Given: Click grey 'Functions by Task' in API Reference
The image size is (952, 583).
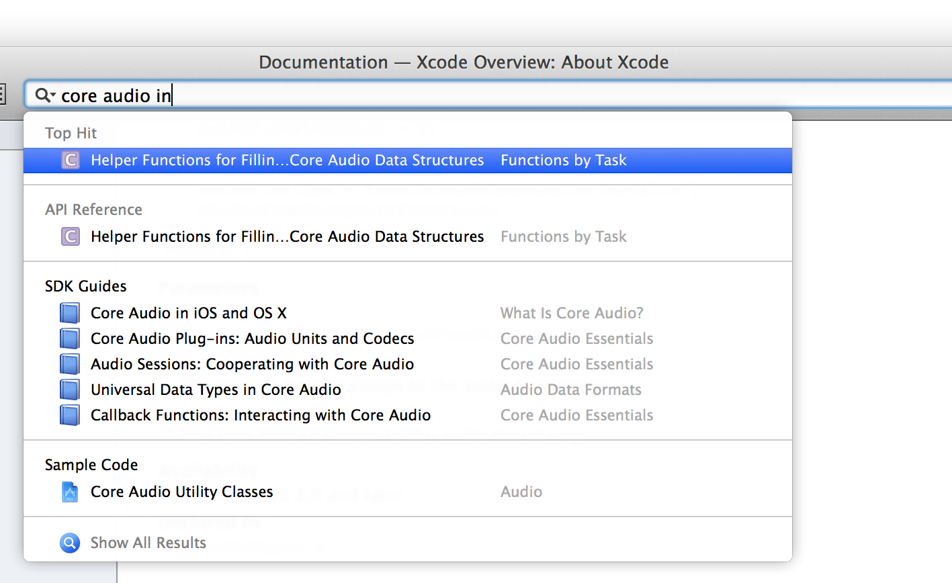Looking at the screenshot, I should point(564,236).
